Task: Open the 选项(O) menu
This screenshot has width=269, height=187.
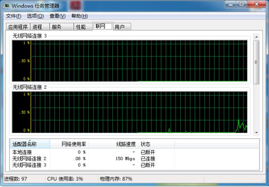Action: tap(35, 16)
